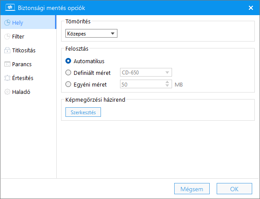Screen dimensions: 260x199
Task: Click the Szerkesztés button
Action: [x=83, y=112]
